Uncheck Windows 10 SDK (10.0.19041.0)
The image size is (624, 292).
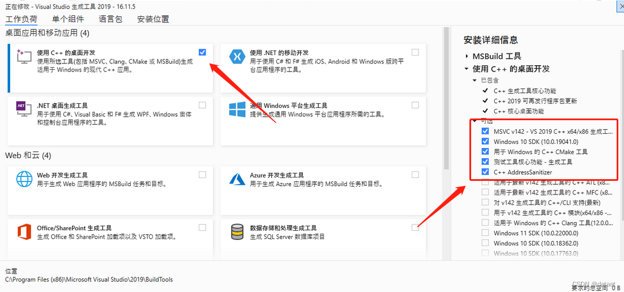pos(485,141)
